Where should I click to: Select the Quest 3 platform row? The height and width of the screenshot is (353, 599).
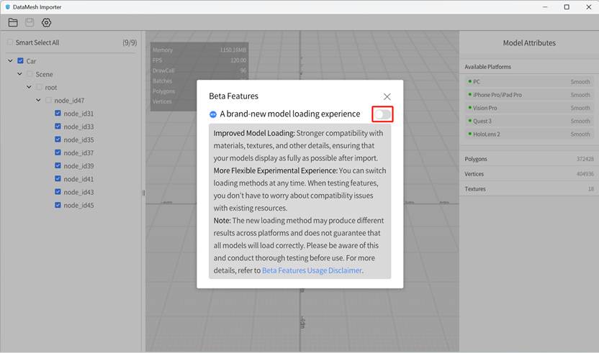click(528, 121)
